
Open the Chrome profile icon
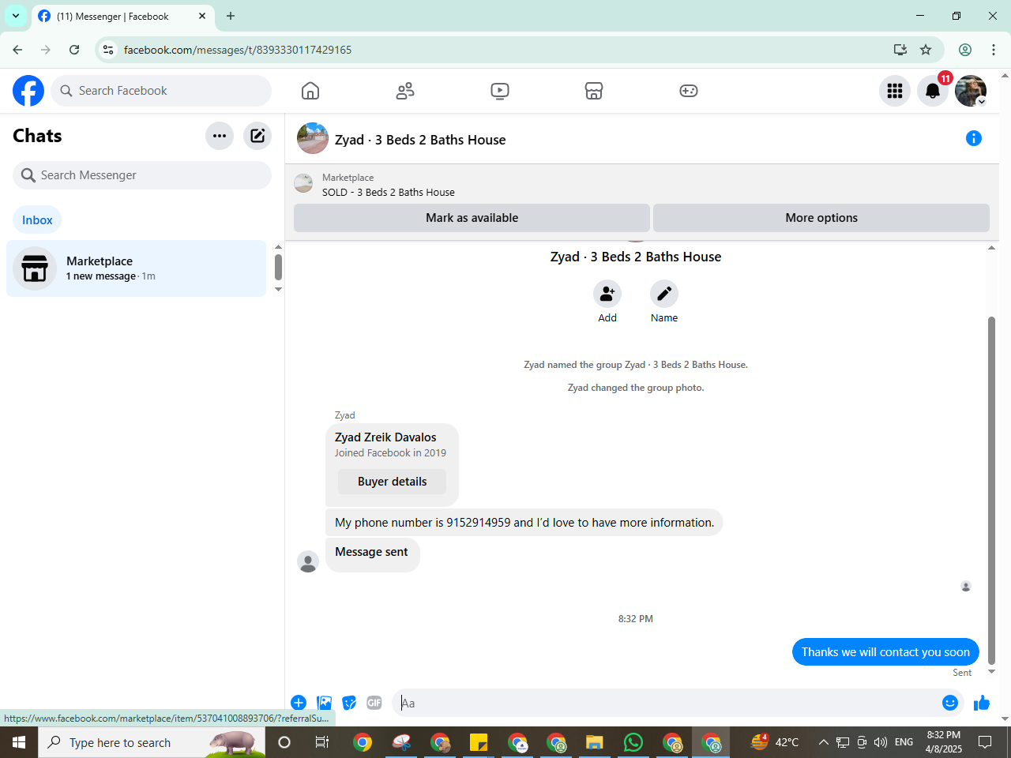(965, 50)
